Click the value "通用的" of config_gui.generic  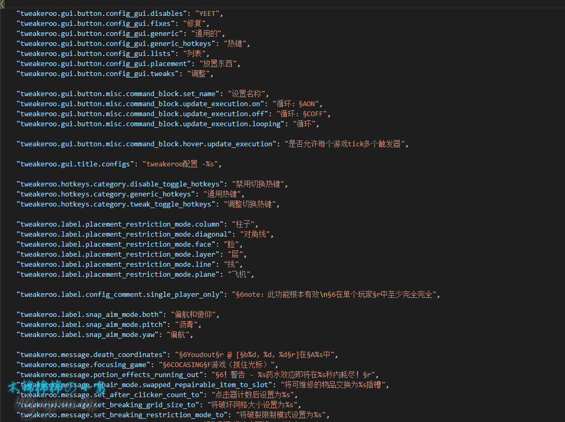(206, 34)
